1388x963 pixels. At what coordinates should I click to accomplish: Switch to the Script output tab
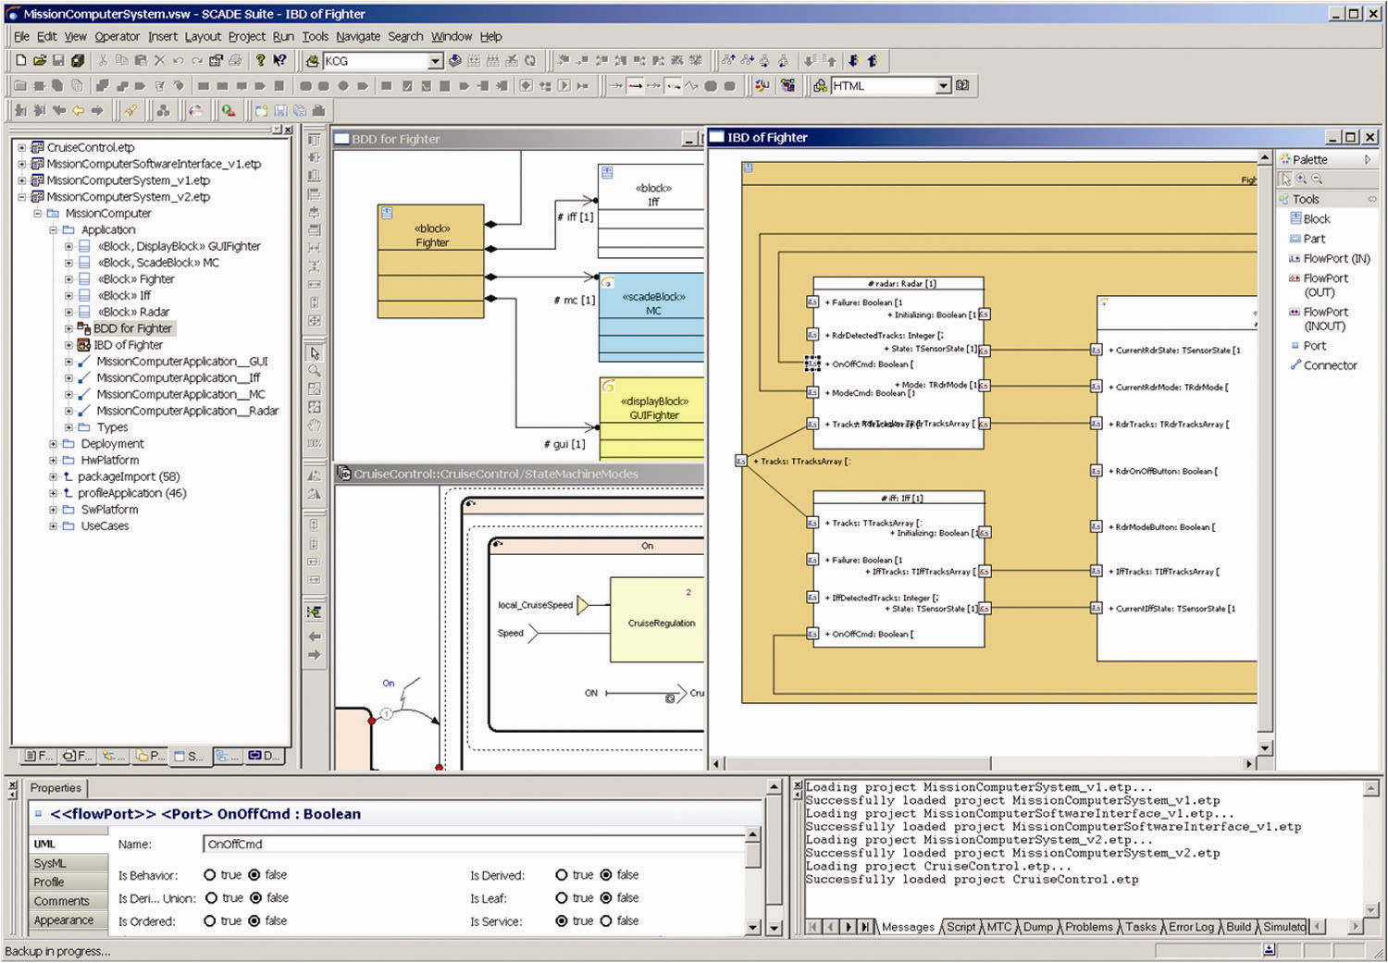(960, 927)
